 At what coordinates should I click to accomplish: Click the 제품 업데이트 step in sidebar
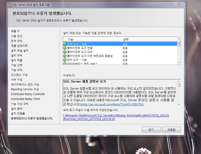(x=19, y=46)
